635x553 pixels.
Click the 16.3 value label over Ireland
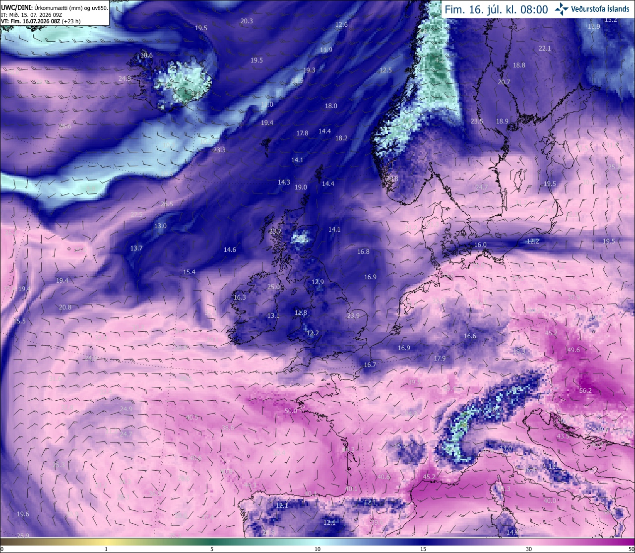(x=240, y=297)
